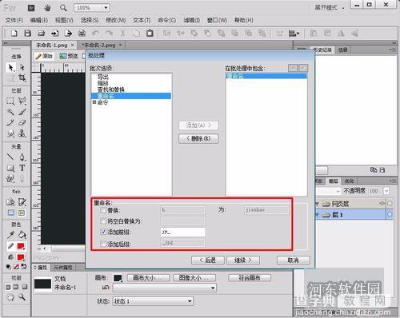
Task: Select the Slice tool in Web section
Action: [22, 202]
